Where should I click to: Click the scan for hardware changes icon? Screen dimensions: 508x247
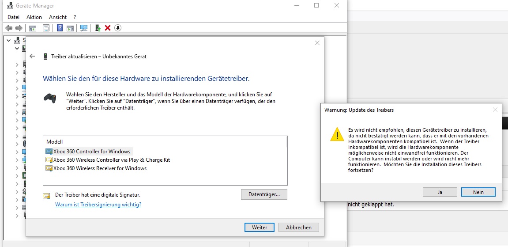pyautogui.click(x=84, y=28)
